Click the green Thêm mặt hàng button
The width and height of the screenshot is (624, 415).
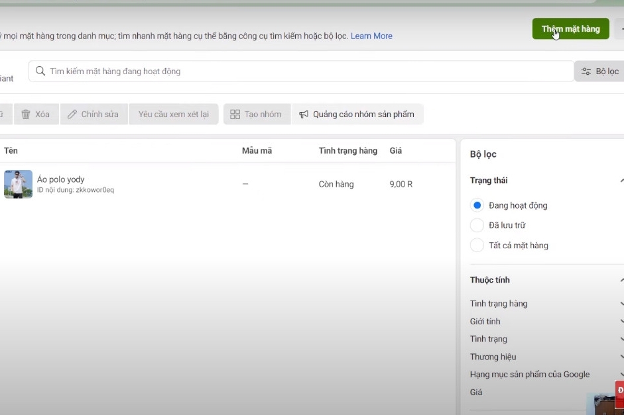(571, 28)
